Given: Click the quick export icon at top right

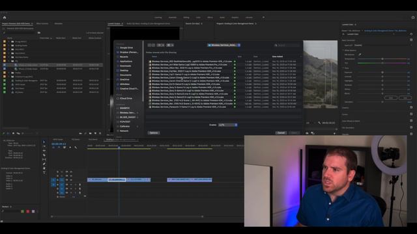Looking at the screenshot, I should [x=413, y=18].
